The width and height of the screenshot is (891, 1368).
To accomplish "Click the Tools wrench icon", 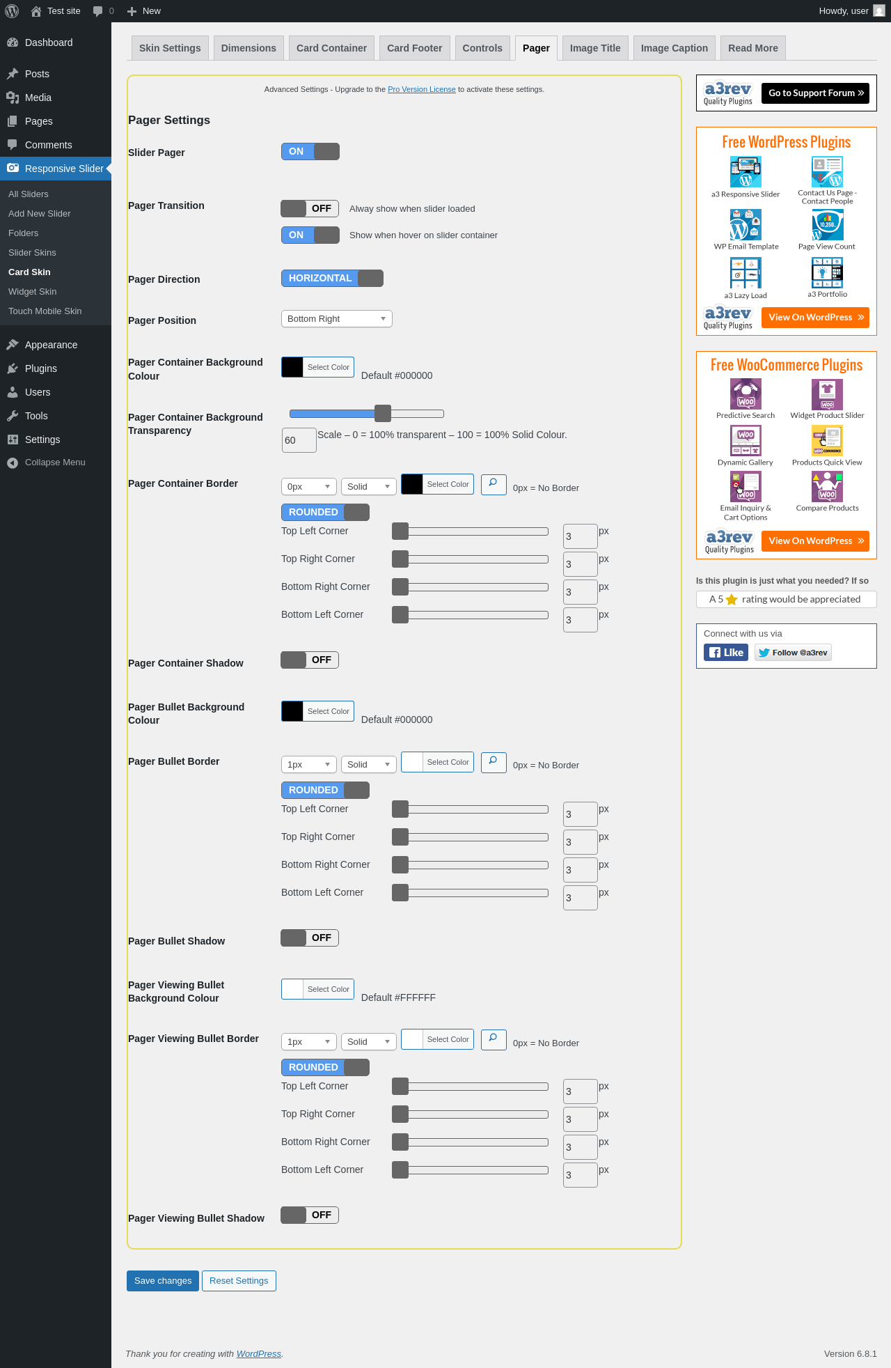I will [x=13, y=416].
